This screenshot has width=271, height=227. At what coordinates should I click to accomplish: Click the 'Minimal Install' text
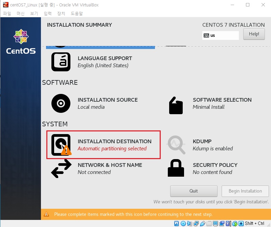pyautogui.click(x=208, y=107)
